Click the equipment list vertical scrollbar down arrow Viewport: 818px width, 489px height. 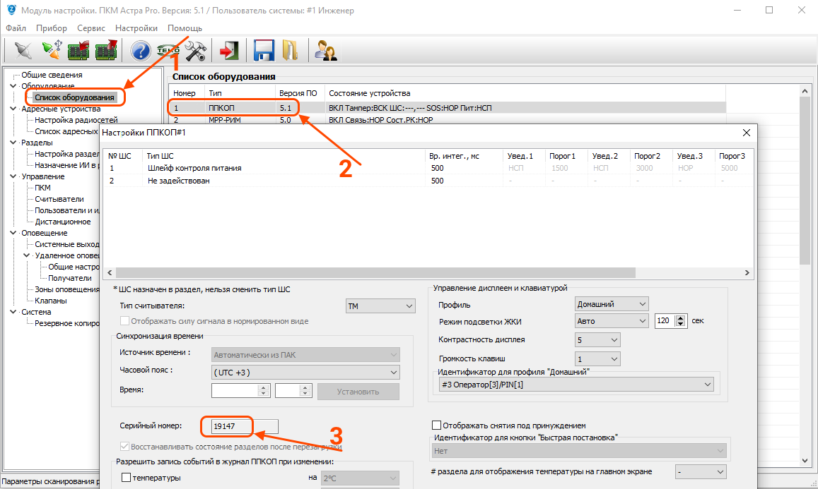[x=805, y=460]
